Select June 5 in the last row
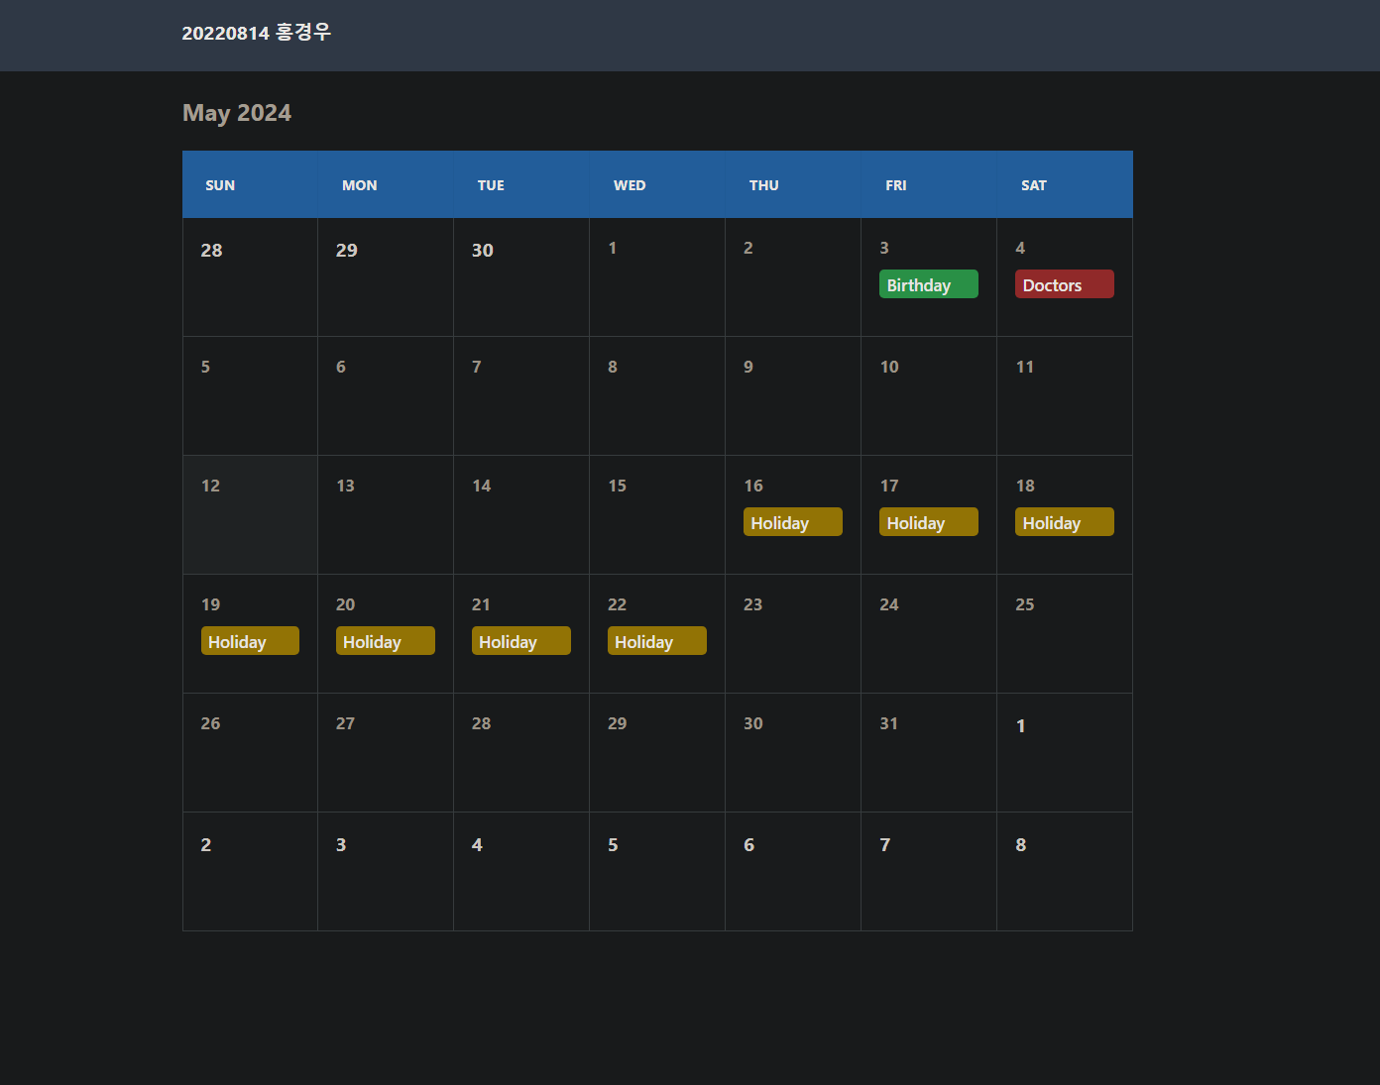The width and height of the screenshot is (1380, 1085). click(657, 872)
